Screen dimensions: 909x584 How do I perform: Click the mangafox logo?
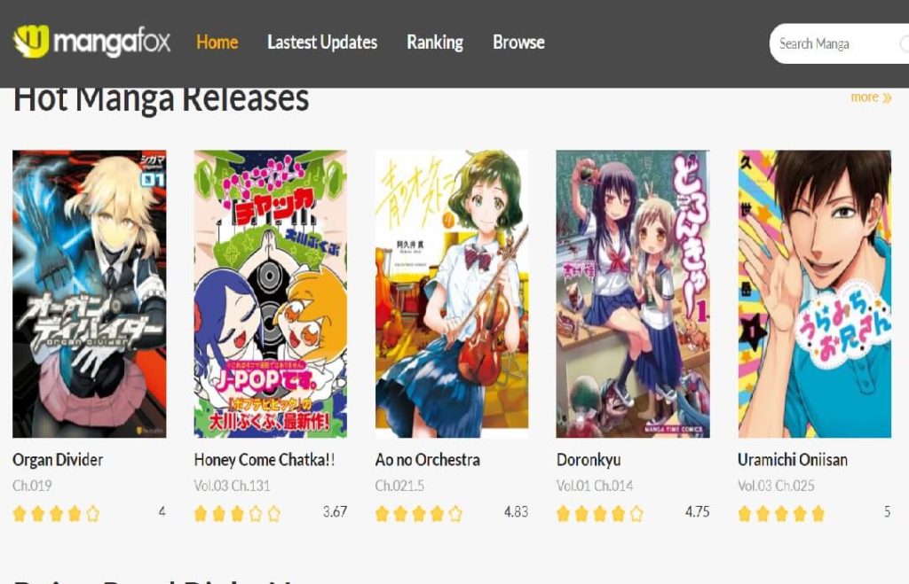91,42
